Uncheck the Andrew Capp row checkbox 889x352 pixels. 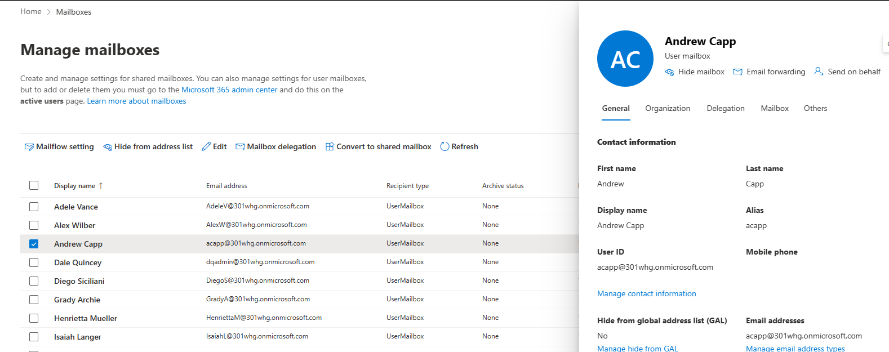(x=34, y=244)
